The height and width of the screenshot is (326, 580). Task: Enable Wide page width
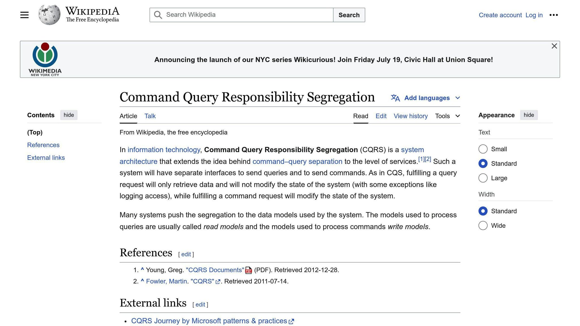(x=483, y=226)
